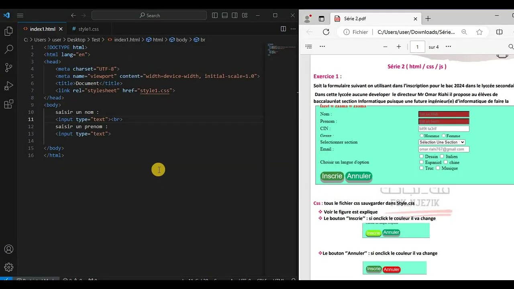Open the Extensions view
The image size is (514, 289).
(8, 104)
